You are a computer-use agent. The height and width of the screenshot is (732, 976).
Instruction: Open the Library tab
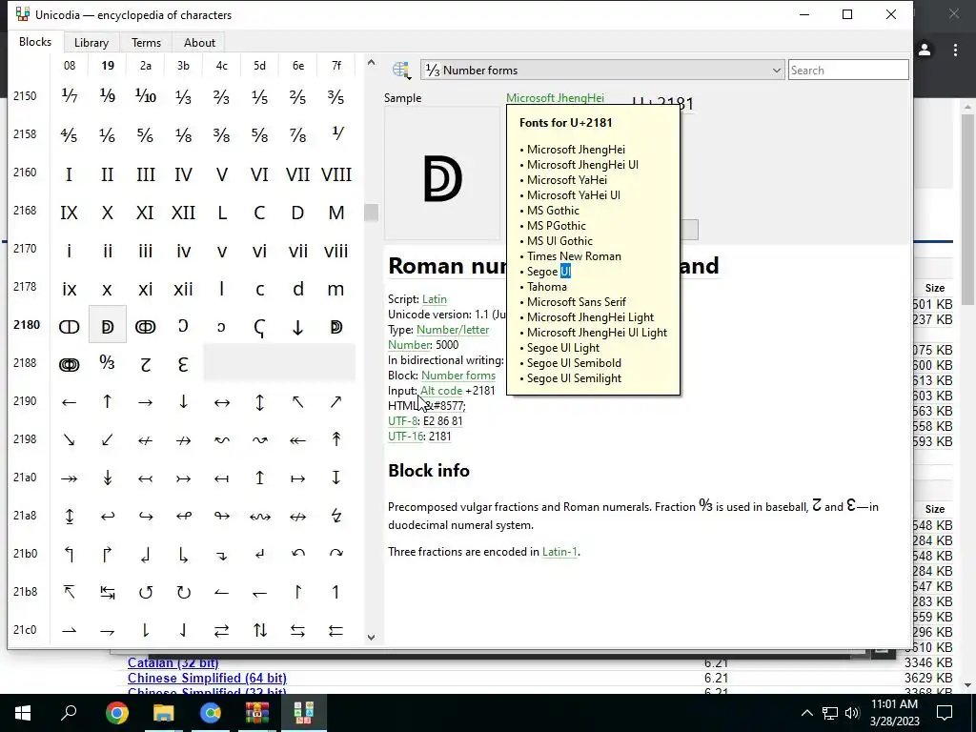91,42
